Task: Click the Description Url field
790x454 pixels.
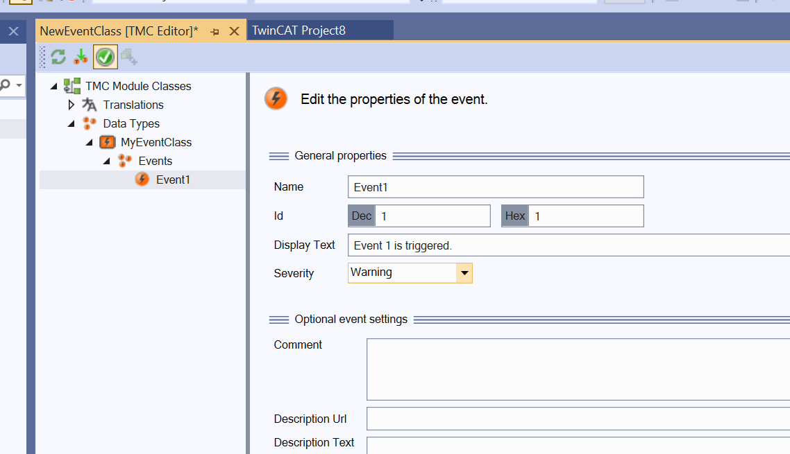Action: [x=578, y=419]
